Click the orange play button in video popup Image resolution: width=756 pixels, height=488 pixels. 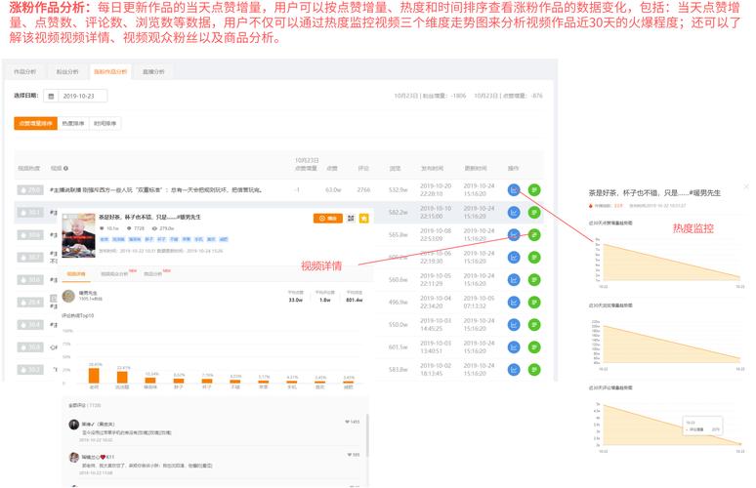327,219
